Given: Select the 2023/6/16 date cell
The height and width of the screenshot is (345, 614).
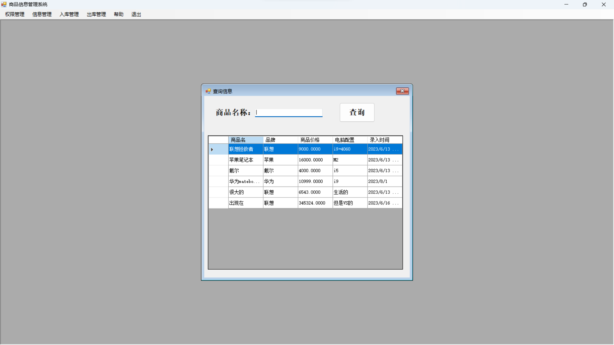Looking at the screenshot, I should click(385, 203).
